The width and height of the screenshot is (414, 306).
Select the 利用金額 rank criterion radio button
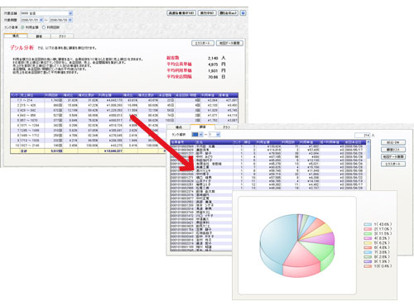click(22, 27)
